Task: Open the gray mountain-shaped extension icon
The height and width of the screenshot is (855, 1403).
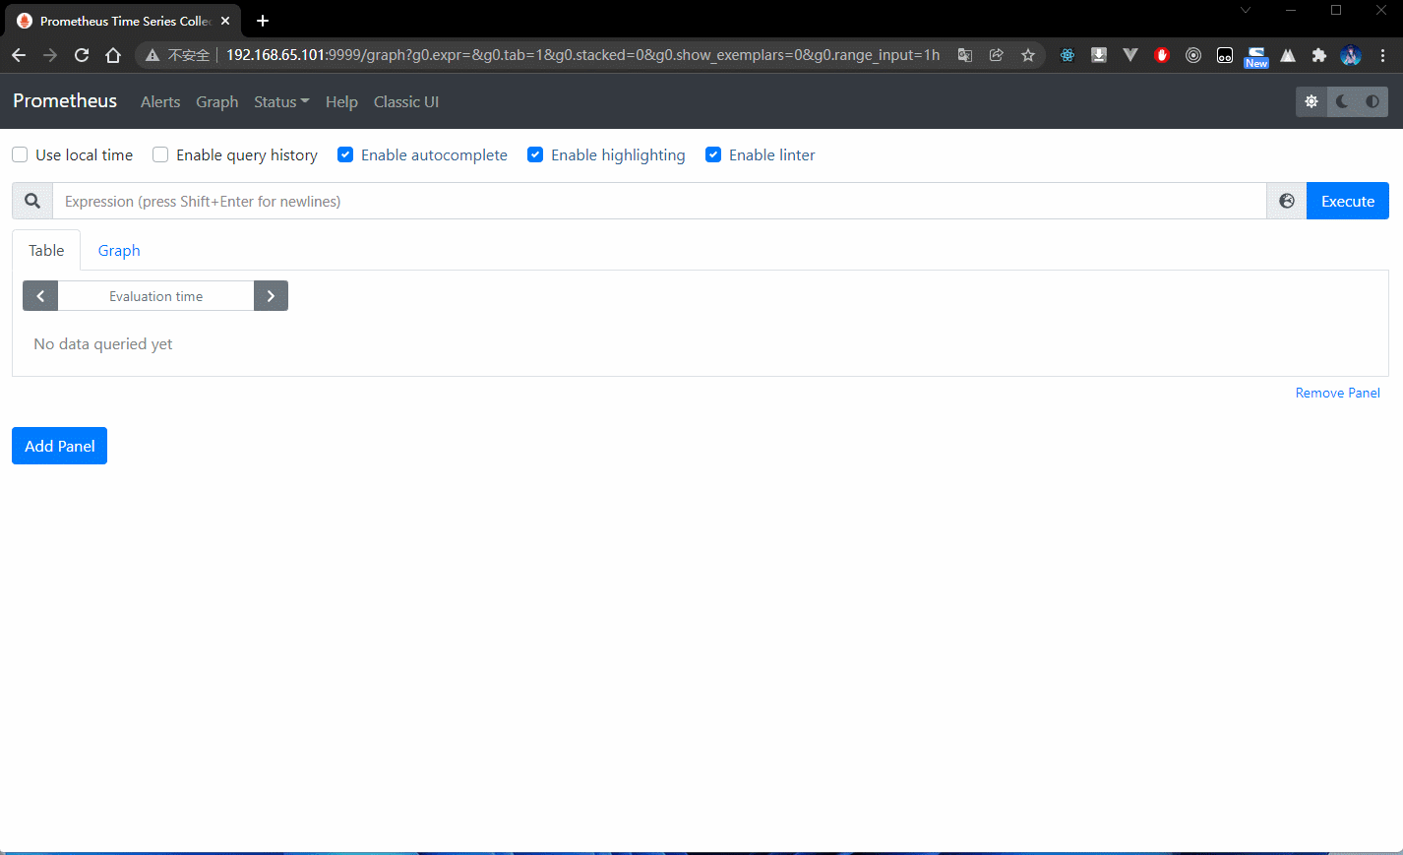Action: click(1288, 55)
